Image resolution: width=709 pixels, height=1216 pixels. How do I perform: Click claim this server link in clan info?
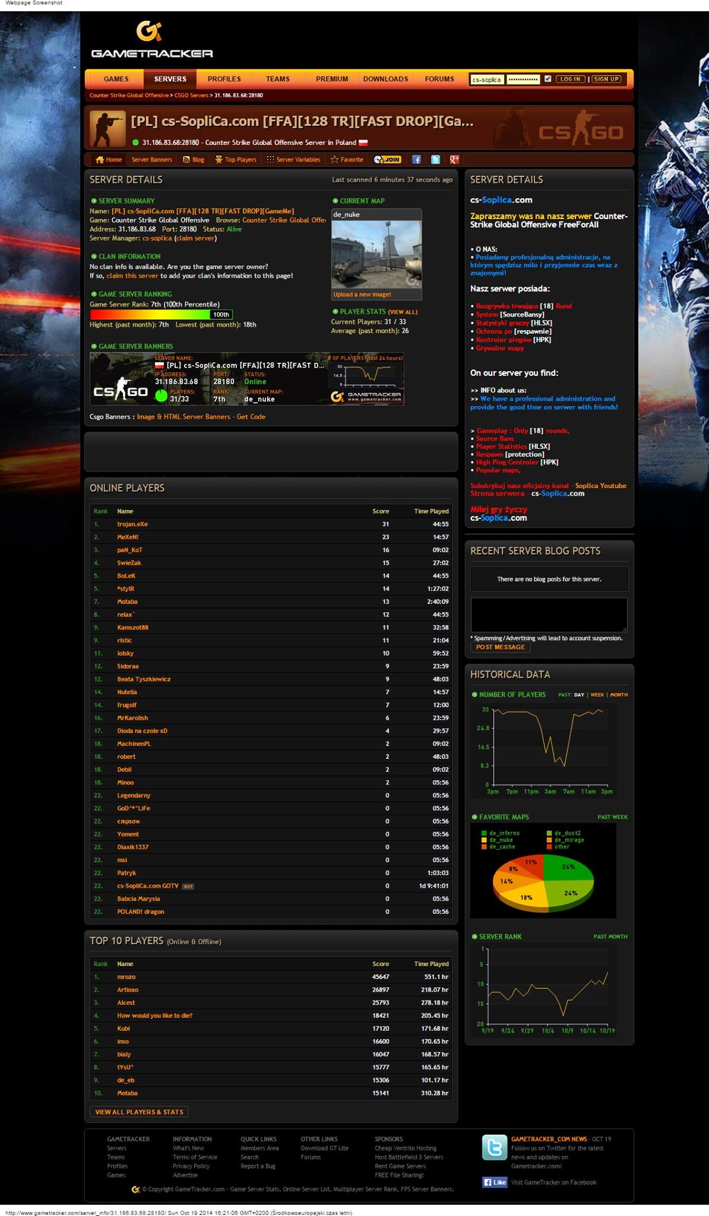tap(132, 275)
